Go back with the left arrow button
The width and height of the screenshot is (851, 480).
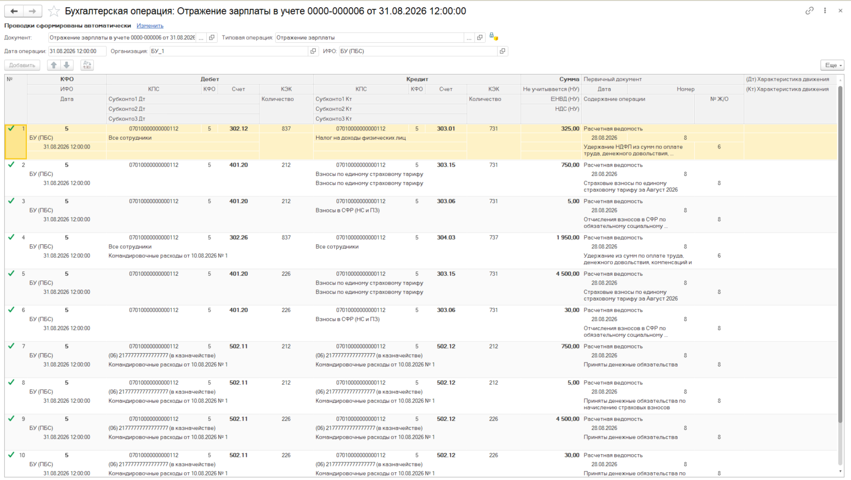click(x=14, y=11)
